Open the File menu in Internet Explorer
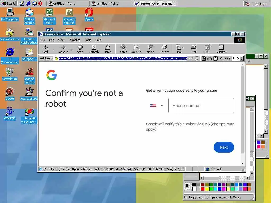 click(43, 40)
